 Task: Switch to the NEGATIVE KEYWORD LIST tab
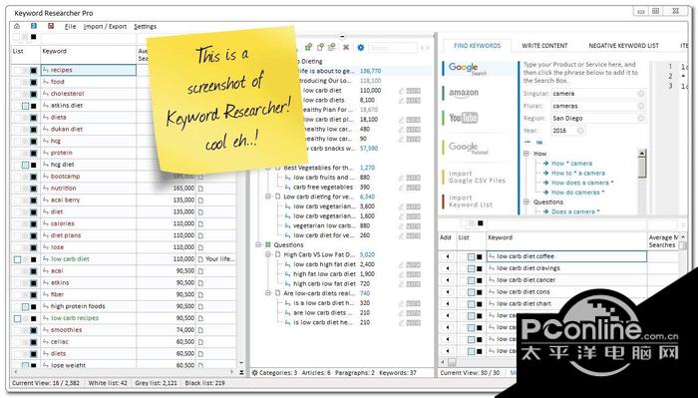point(623,46)
